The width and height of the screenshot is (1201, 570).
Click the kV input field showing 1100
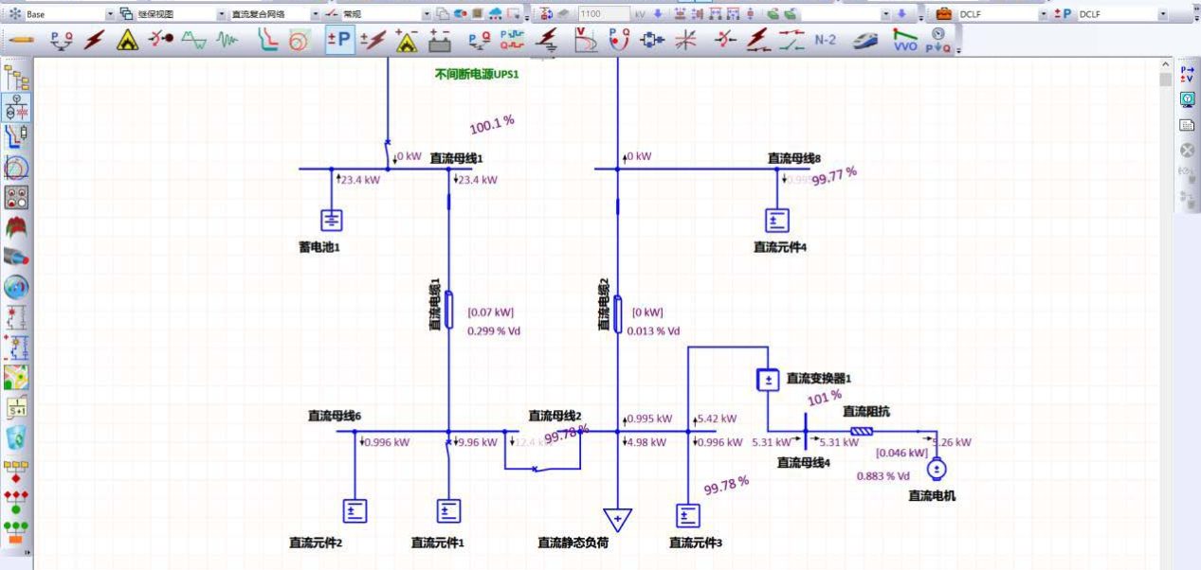[x=603, y=14]
